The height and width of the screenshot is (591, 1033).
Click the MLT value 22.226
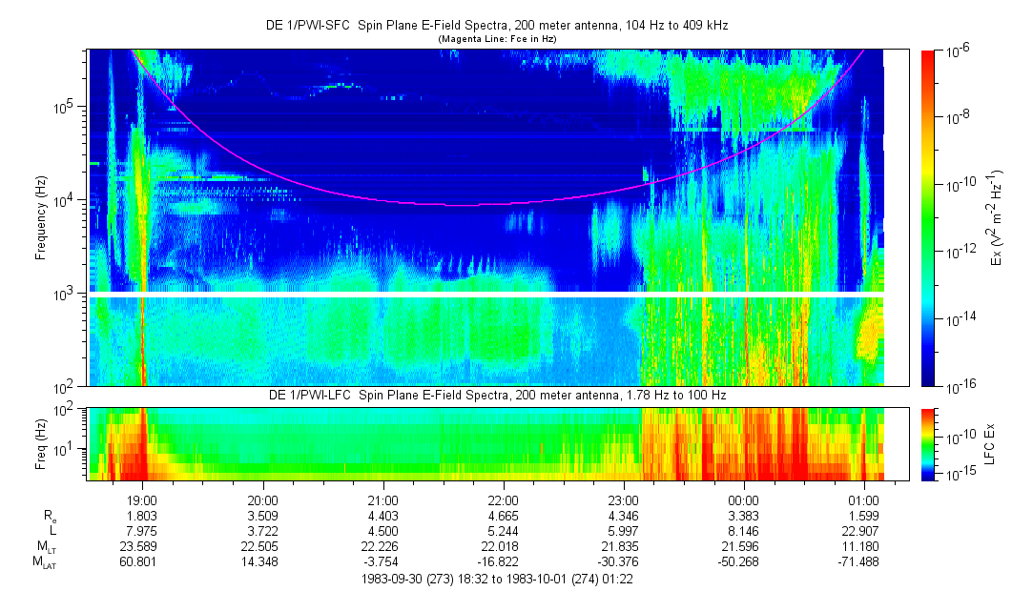pos(381,546)
